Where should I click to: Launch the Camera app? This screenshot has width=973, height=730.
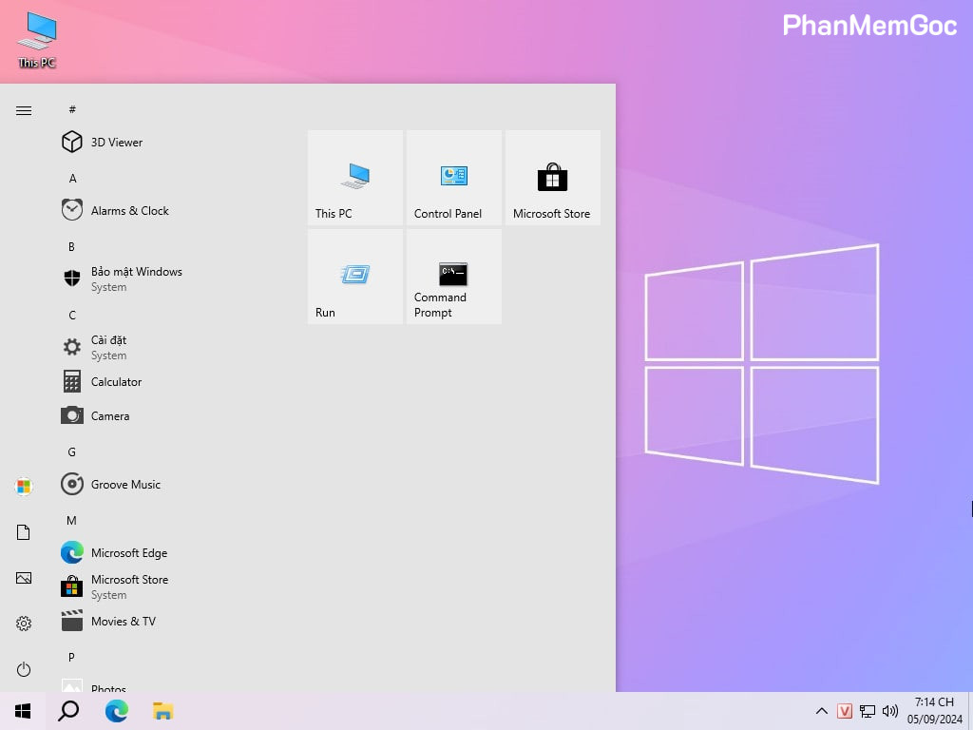[x=109, y=416]
